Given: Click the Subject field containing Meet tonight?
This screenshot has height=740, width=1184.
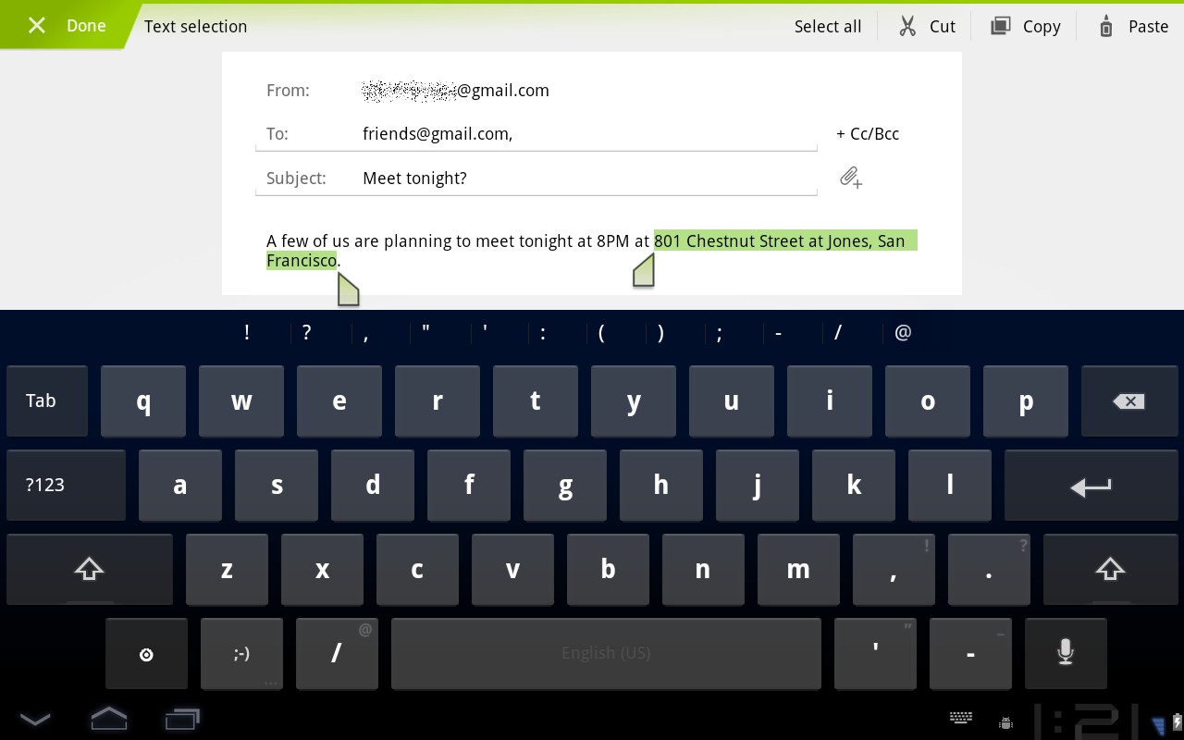Looking at the screenshot, I should click(536, 178).
